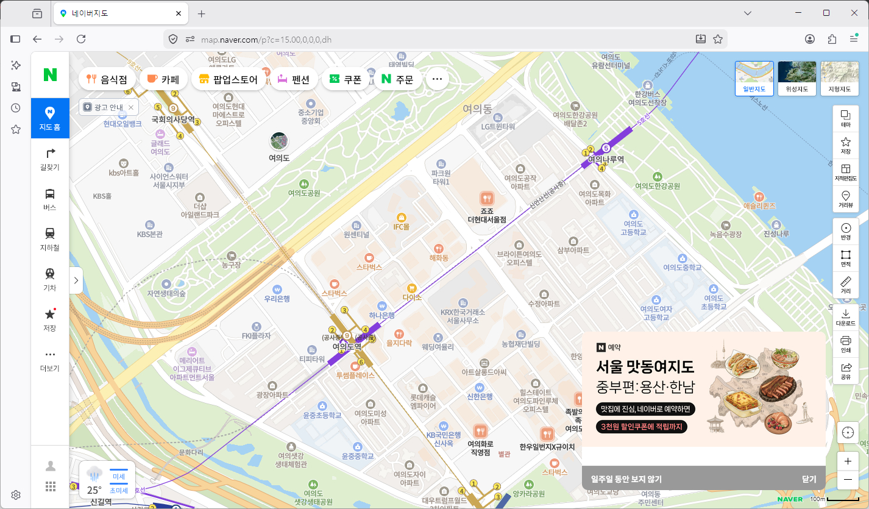Close the 네이버지도 tab
Image resolution: width=869 pixels, height=509 pixels.
179,13
